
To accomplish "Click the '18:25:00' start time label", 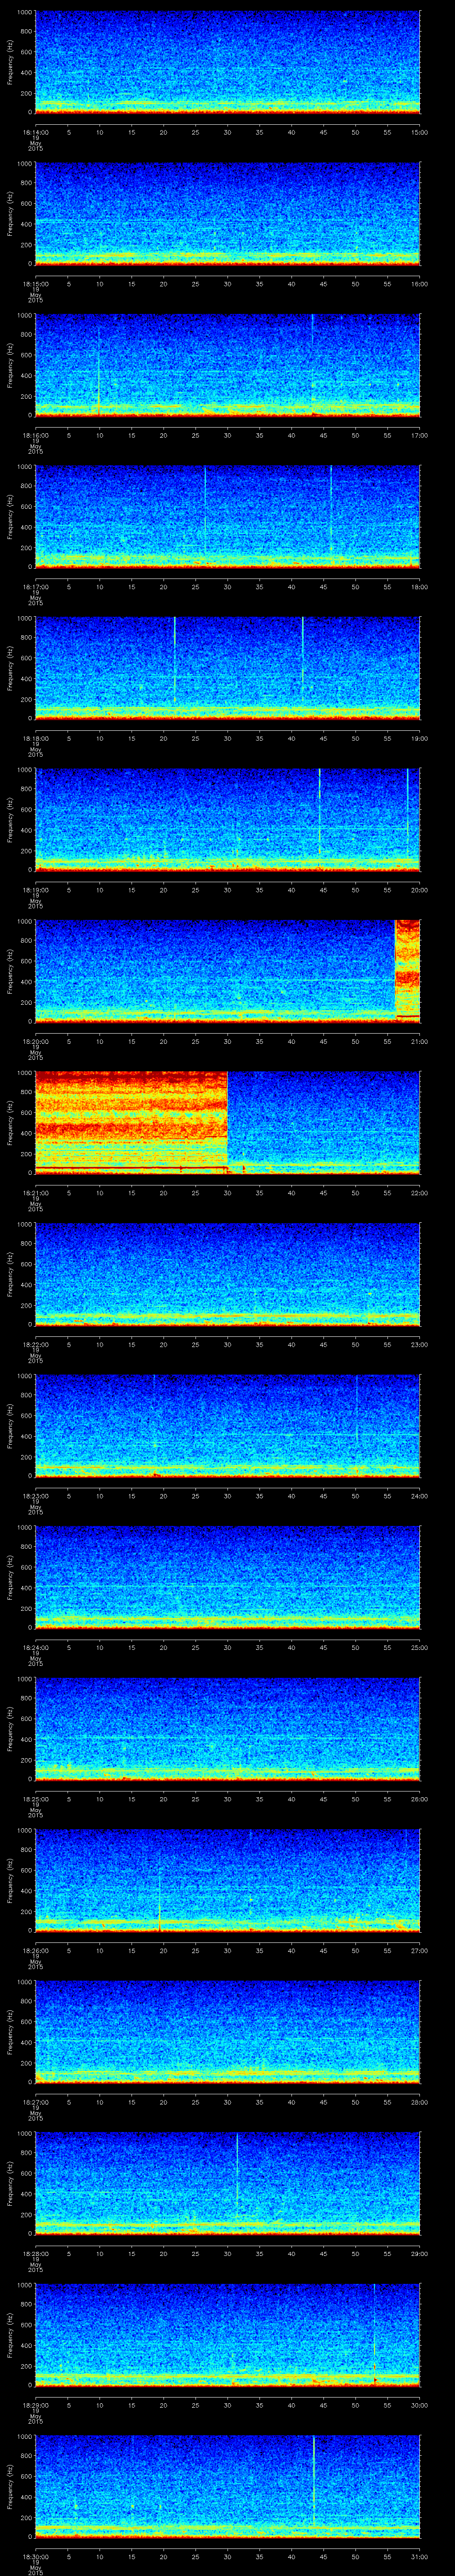I will tap(35, 1800).
